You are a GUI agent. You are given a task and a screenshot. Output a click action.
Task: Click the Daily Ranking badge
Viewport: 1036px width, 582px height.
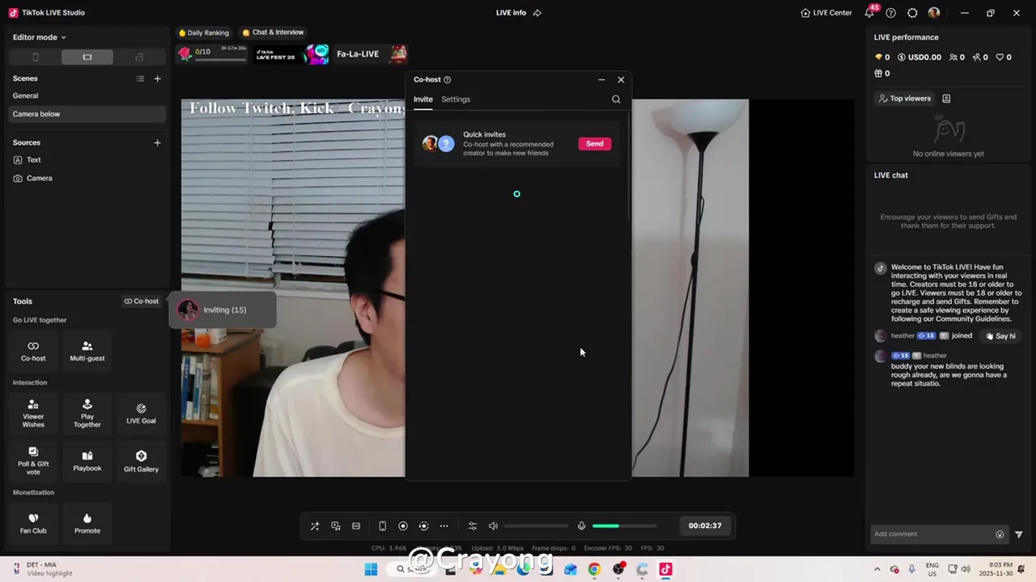point(204,32)
